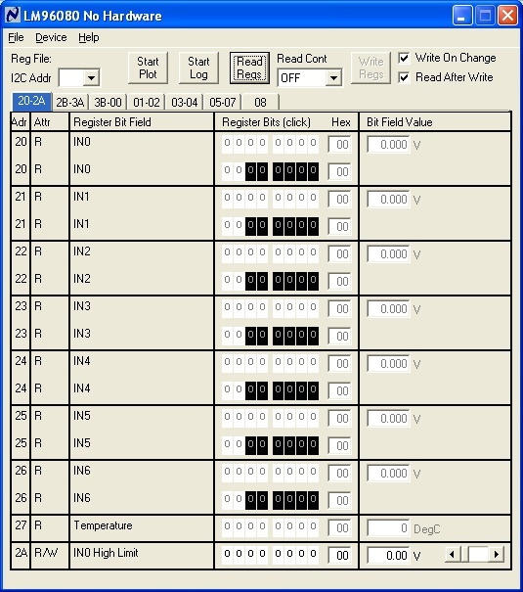Image resolution: width=523 pixels, height=592 pixels.
Task: Click the Read Regs button
Action: coord(249,68)
